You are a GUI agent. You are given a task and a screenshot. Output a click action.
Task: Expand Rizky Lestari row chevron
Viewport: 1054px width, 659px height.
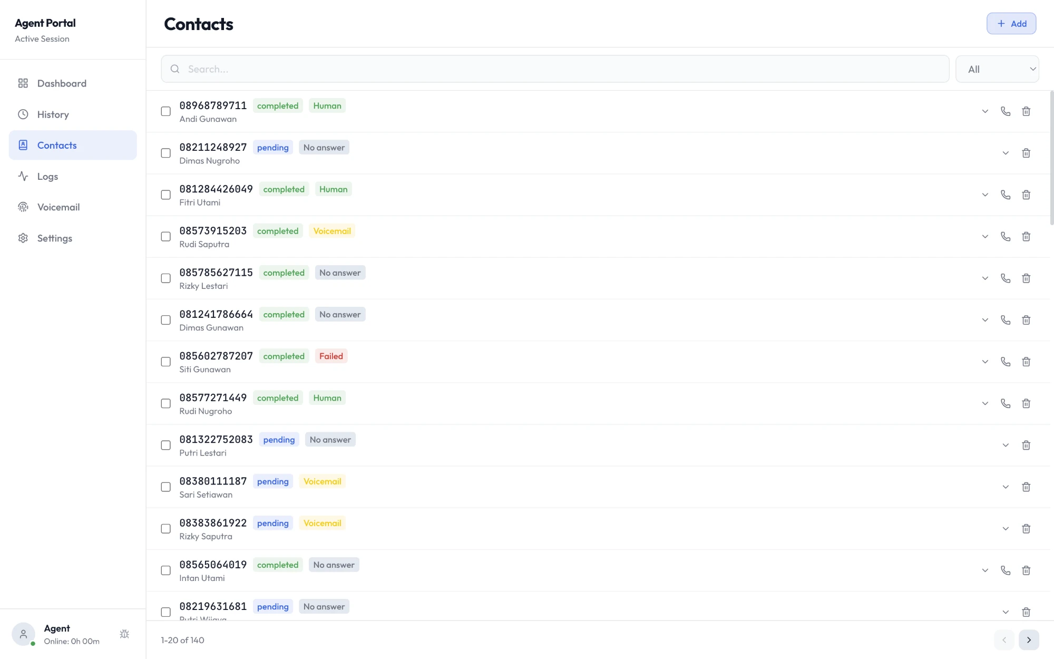pos(985,278)
